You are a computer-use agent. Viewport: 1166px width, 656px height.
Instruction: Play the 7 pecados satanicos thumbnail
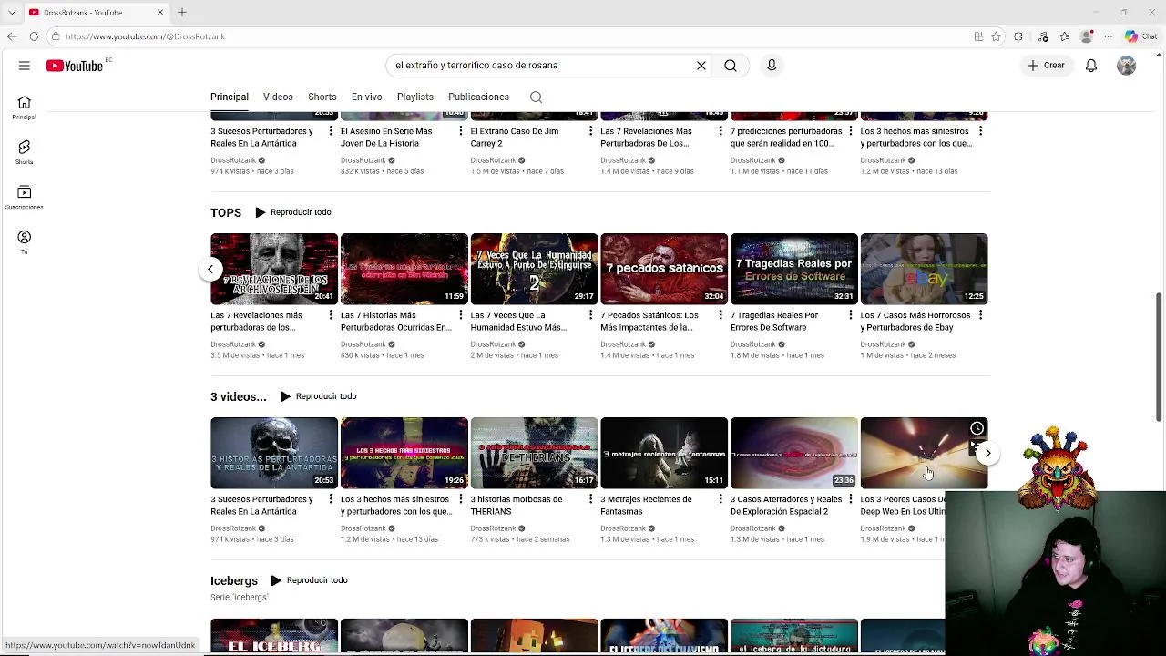click(664, 269)
